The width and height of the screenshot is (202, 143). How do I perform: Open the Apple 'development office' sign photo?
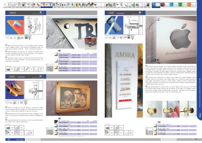tap(171, 40)
